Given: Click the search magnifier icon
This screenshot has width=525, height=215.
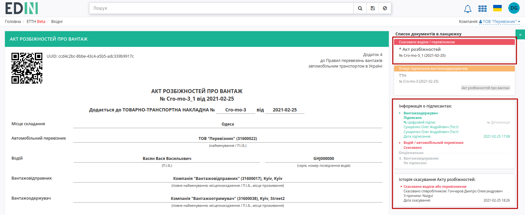Looking at the screenshot, I should point(360,8).
